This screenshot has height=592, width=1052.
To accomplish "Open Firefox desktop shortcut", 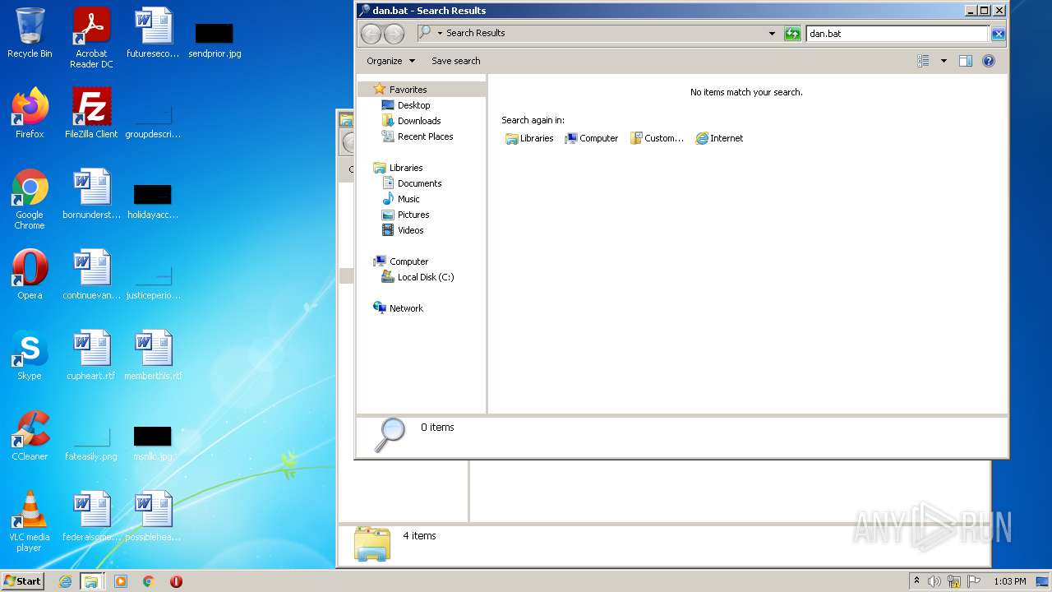I will click(30, 113).
